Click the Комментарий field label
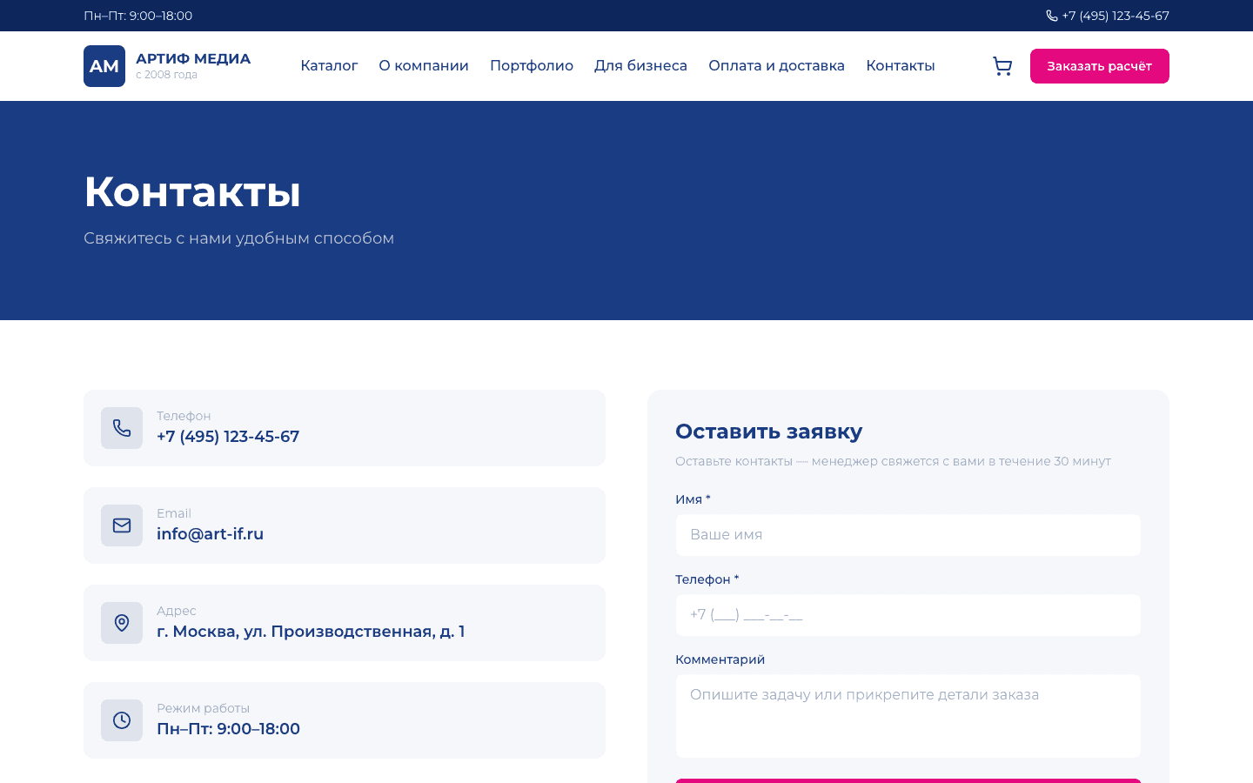Viewport: 1253px width, 783px height. click(720, 659)
